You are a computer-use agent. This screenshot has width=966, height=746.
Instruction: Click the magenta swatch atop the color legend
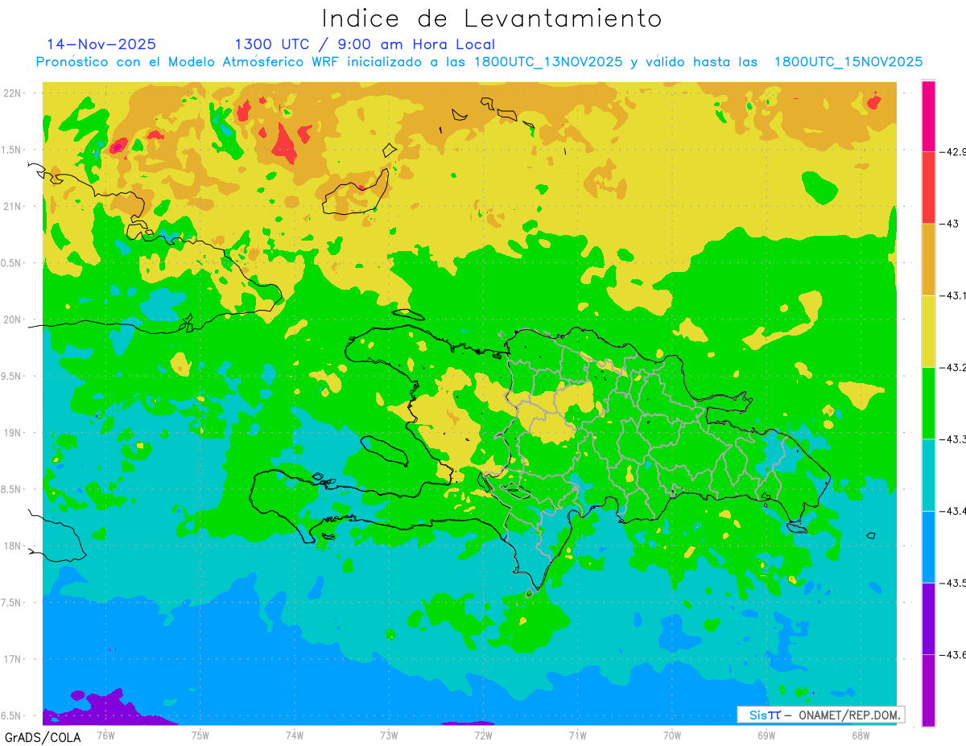tap(928, 116)
